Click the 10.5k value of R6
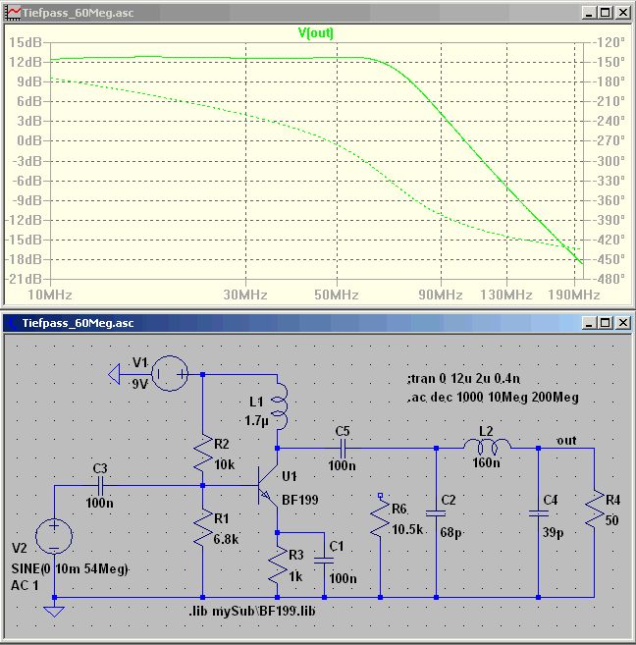Viewport: 636px width, 645px height. pyautogui.click(x=407, y=529)
